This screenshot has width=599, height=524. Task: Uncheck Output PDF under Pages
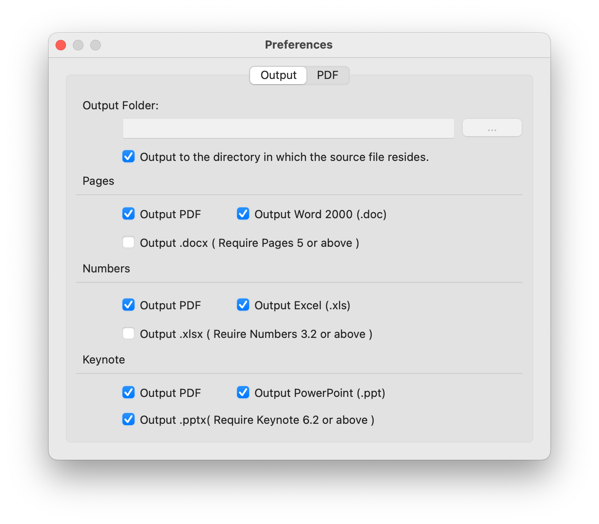(x=128, y=213)
